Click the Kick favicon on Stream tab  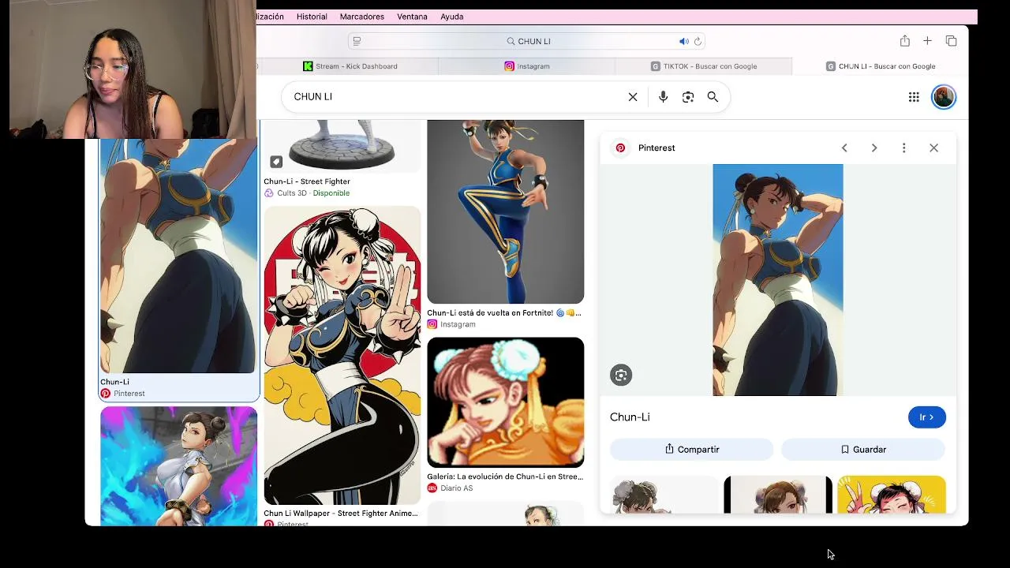click(x=308, y=66)
